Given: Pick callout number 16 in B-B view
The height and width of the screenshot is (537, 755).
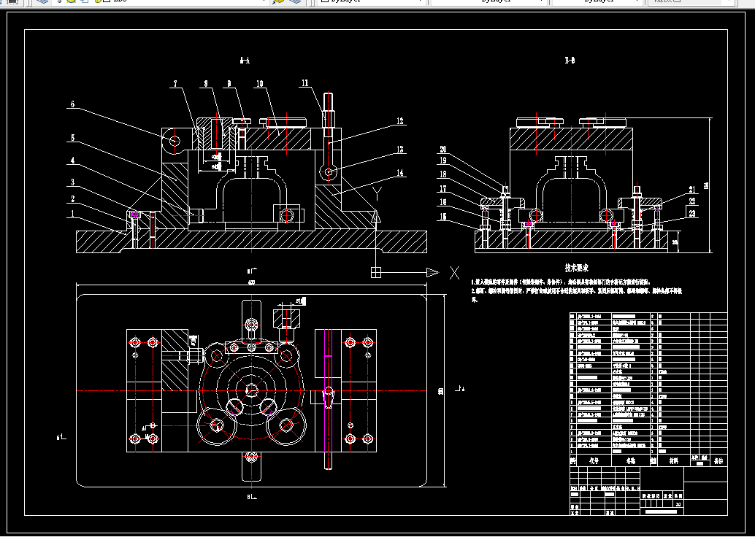Looking at the screenshot, I should 443,203.
